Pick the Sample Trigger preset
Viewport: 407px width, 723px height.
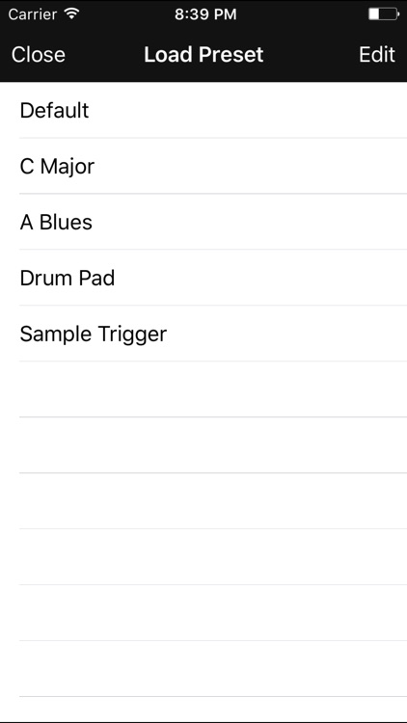[203, 334]
